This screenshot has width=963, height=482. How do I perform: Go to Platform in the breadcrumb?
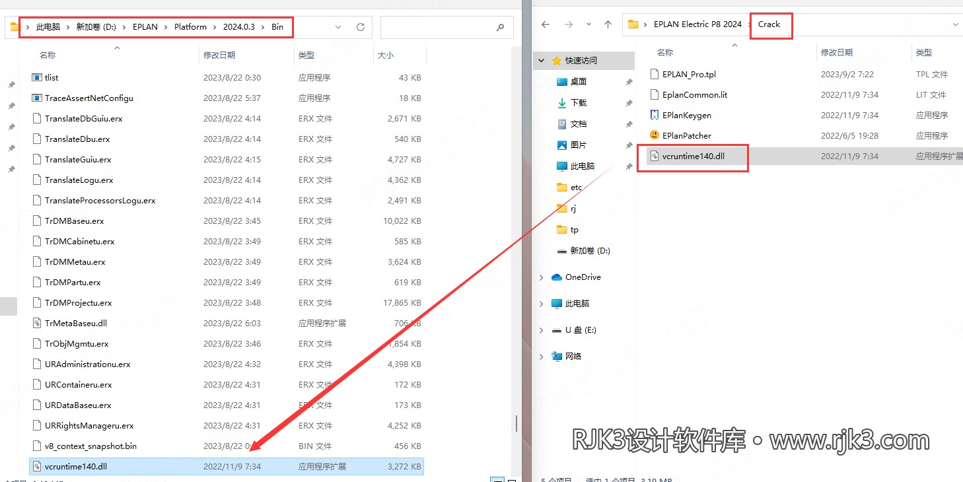(x=190, y=27)
